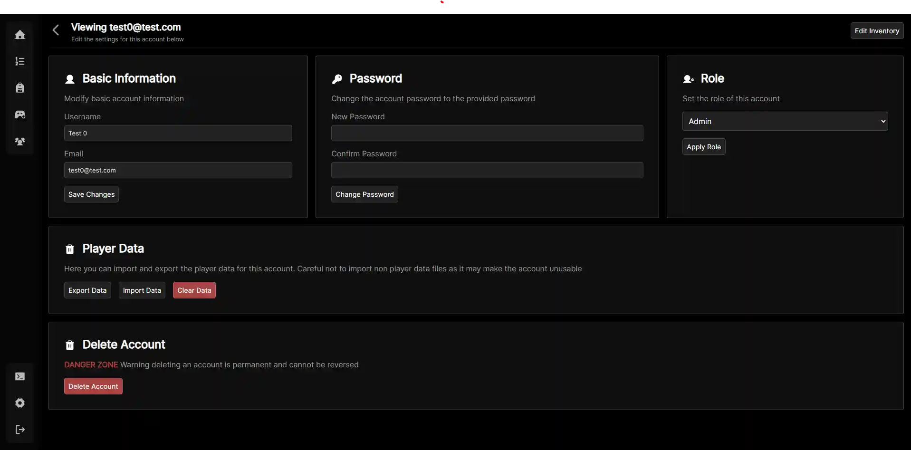
Task: Click the Edit Inventory button
Action: [876, 30]
